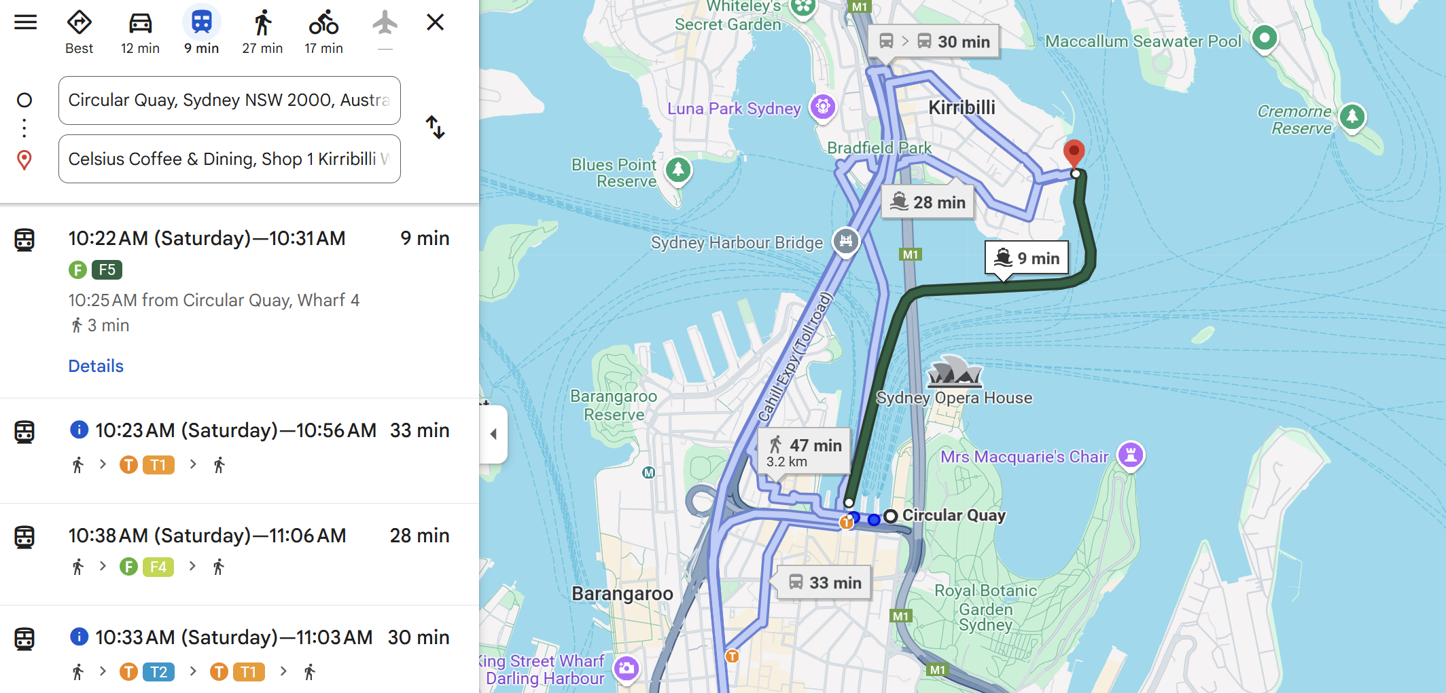Image resolution: width=1446 pixels, height=693 pixels.
Task: Click the Bradfield Park label
Action: (879, 148)
